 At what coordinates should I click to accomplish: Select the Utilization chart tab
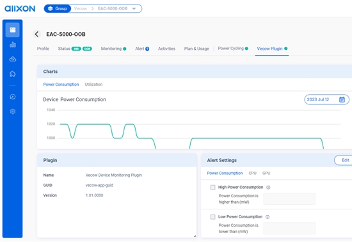click(93, 85)
